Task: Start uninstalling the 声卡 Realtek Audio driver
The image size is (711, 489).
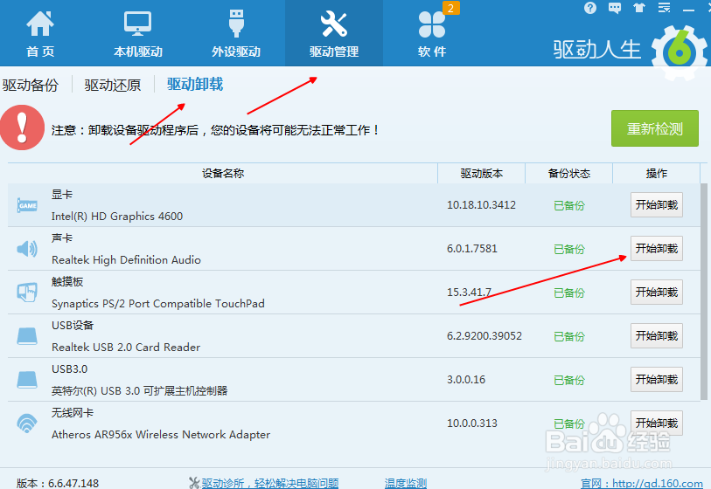Action: click(x=657, y=249)
